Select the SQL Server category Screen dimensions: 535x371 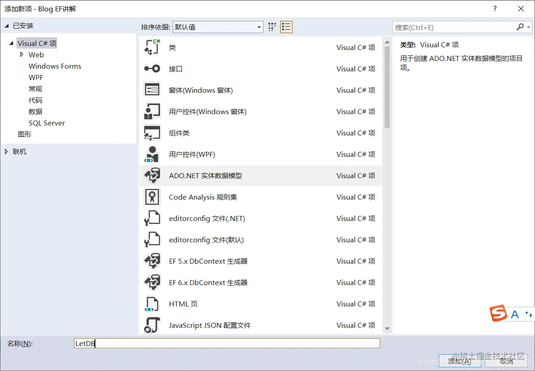click(47, 123)
